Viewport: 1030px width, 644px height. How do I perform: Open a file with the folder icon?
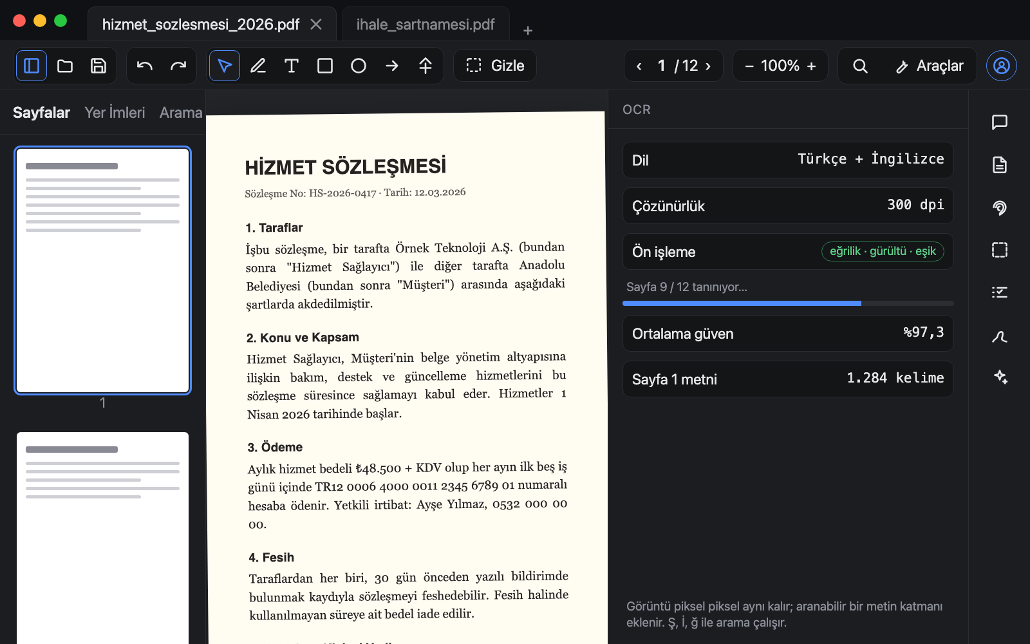click(x=65, y=66)
